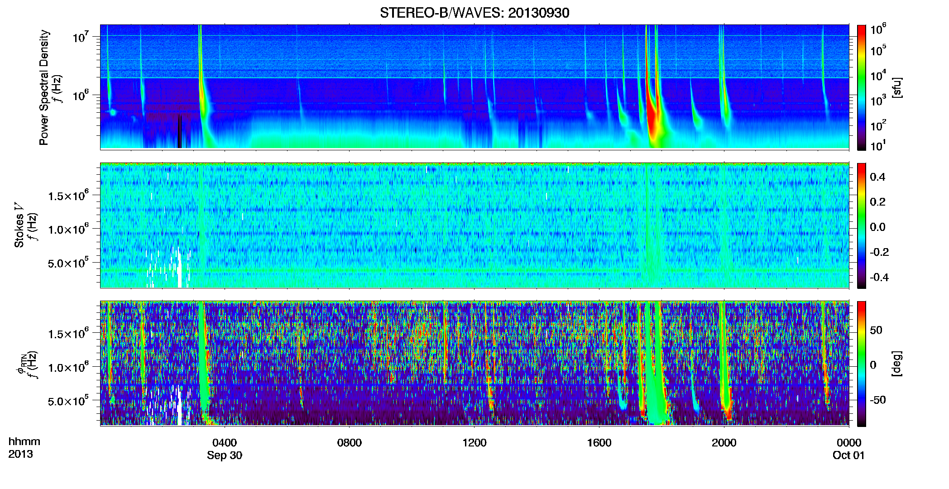Click the 10^6 frequency tick on top panel axis
This screenshot has height=489, width=949.
81,95
